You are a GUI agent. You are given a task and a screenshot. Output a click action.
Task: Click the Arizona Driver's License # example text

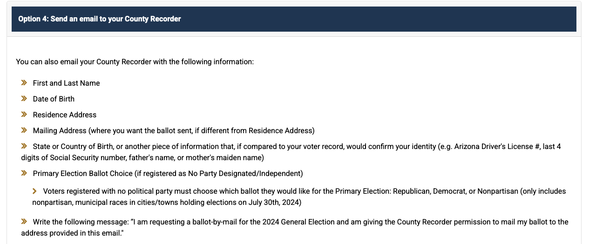497,146
